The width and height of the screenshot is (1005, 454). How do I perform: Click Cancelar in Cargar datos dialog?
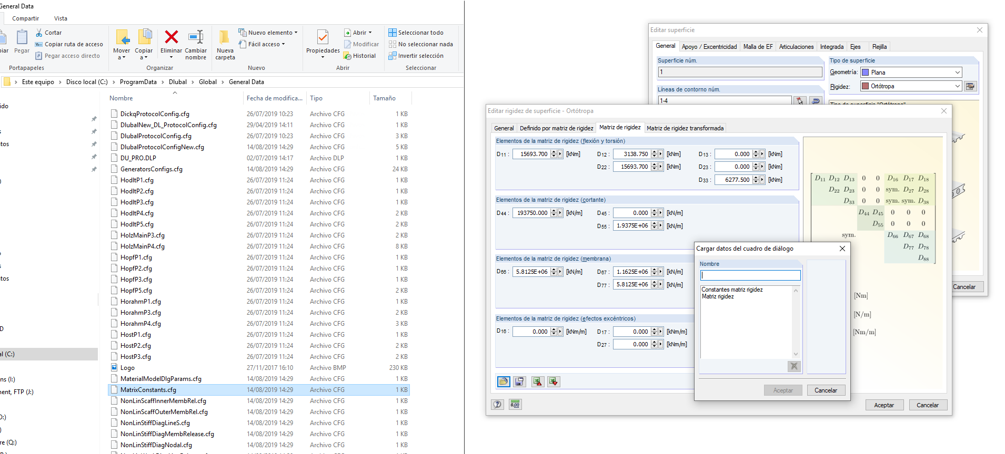pyautogui.click(x=826, y=390)
